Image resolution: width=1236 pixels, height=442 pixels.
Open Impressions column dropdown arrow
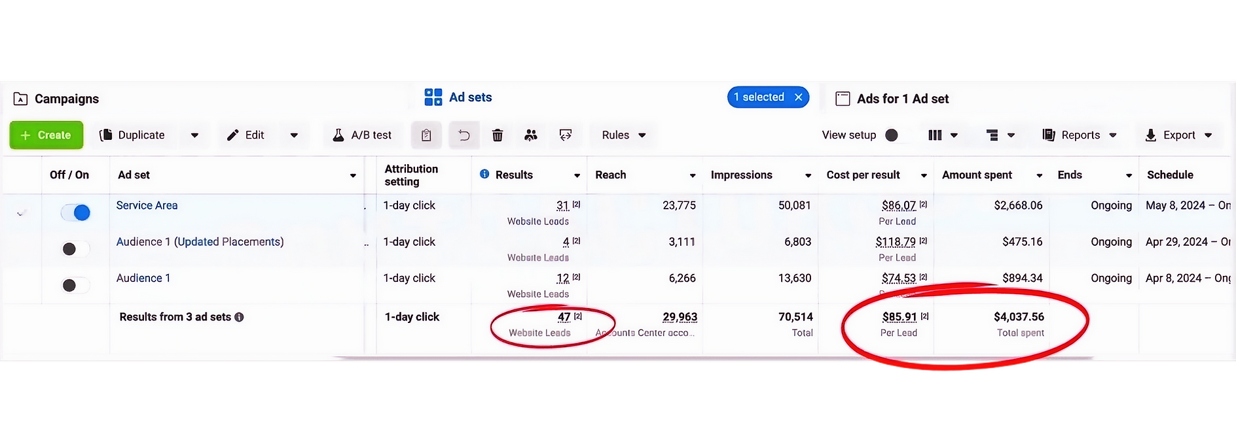(x=808, y=175)
